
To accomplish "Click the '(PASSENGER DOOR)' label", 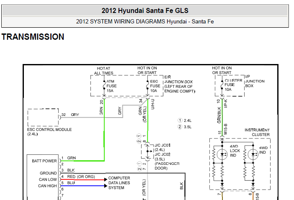I will [167, 166].
